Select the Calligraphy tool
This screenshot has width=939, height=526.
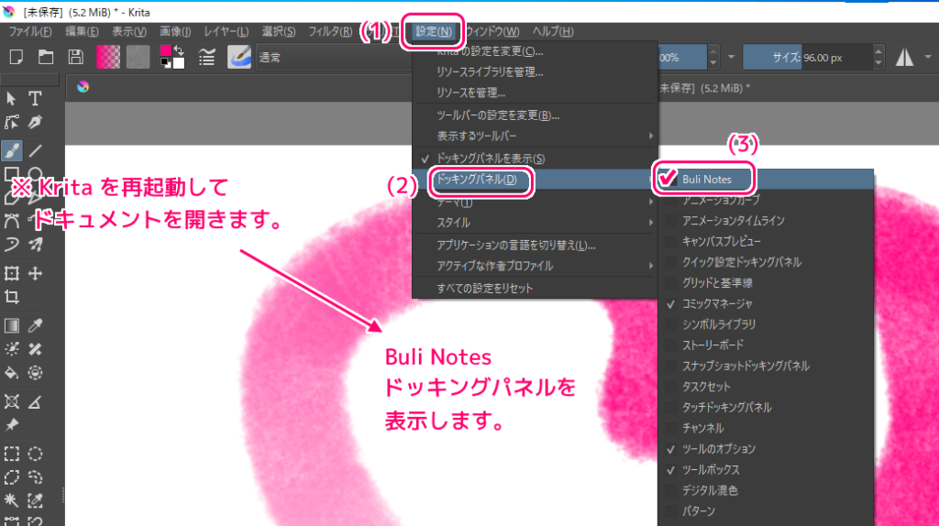36,123
